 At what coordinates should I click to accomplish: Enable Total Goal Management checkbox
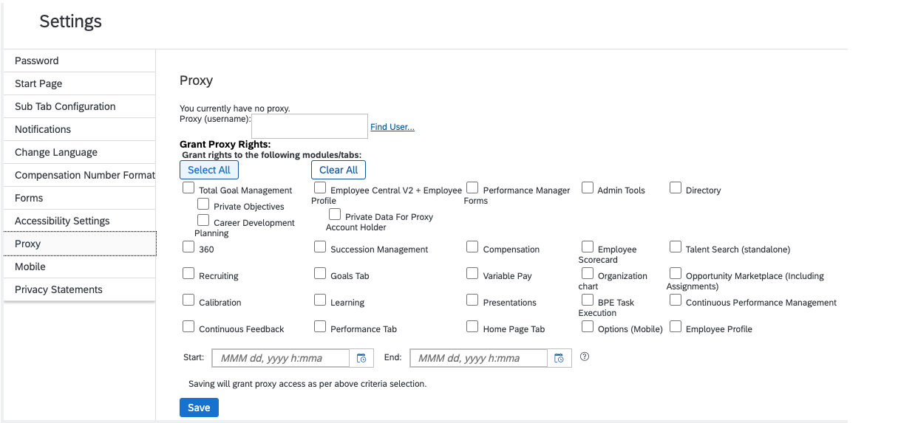click(x=188, y=188)
